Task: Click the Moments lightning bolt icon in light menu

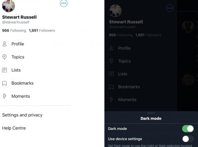Action: (x=4, y=96)
